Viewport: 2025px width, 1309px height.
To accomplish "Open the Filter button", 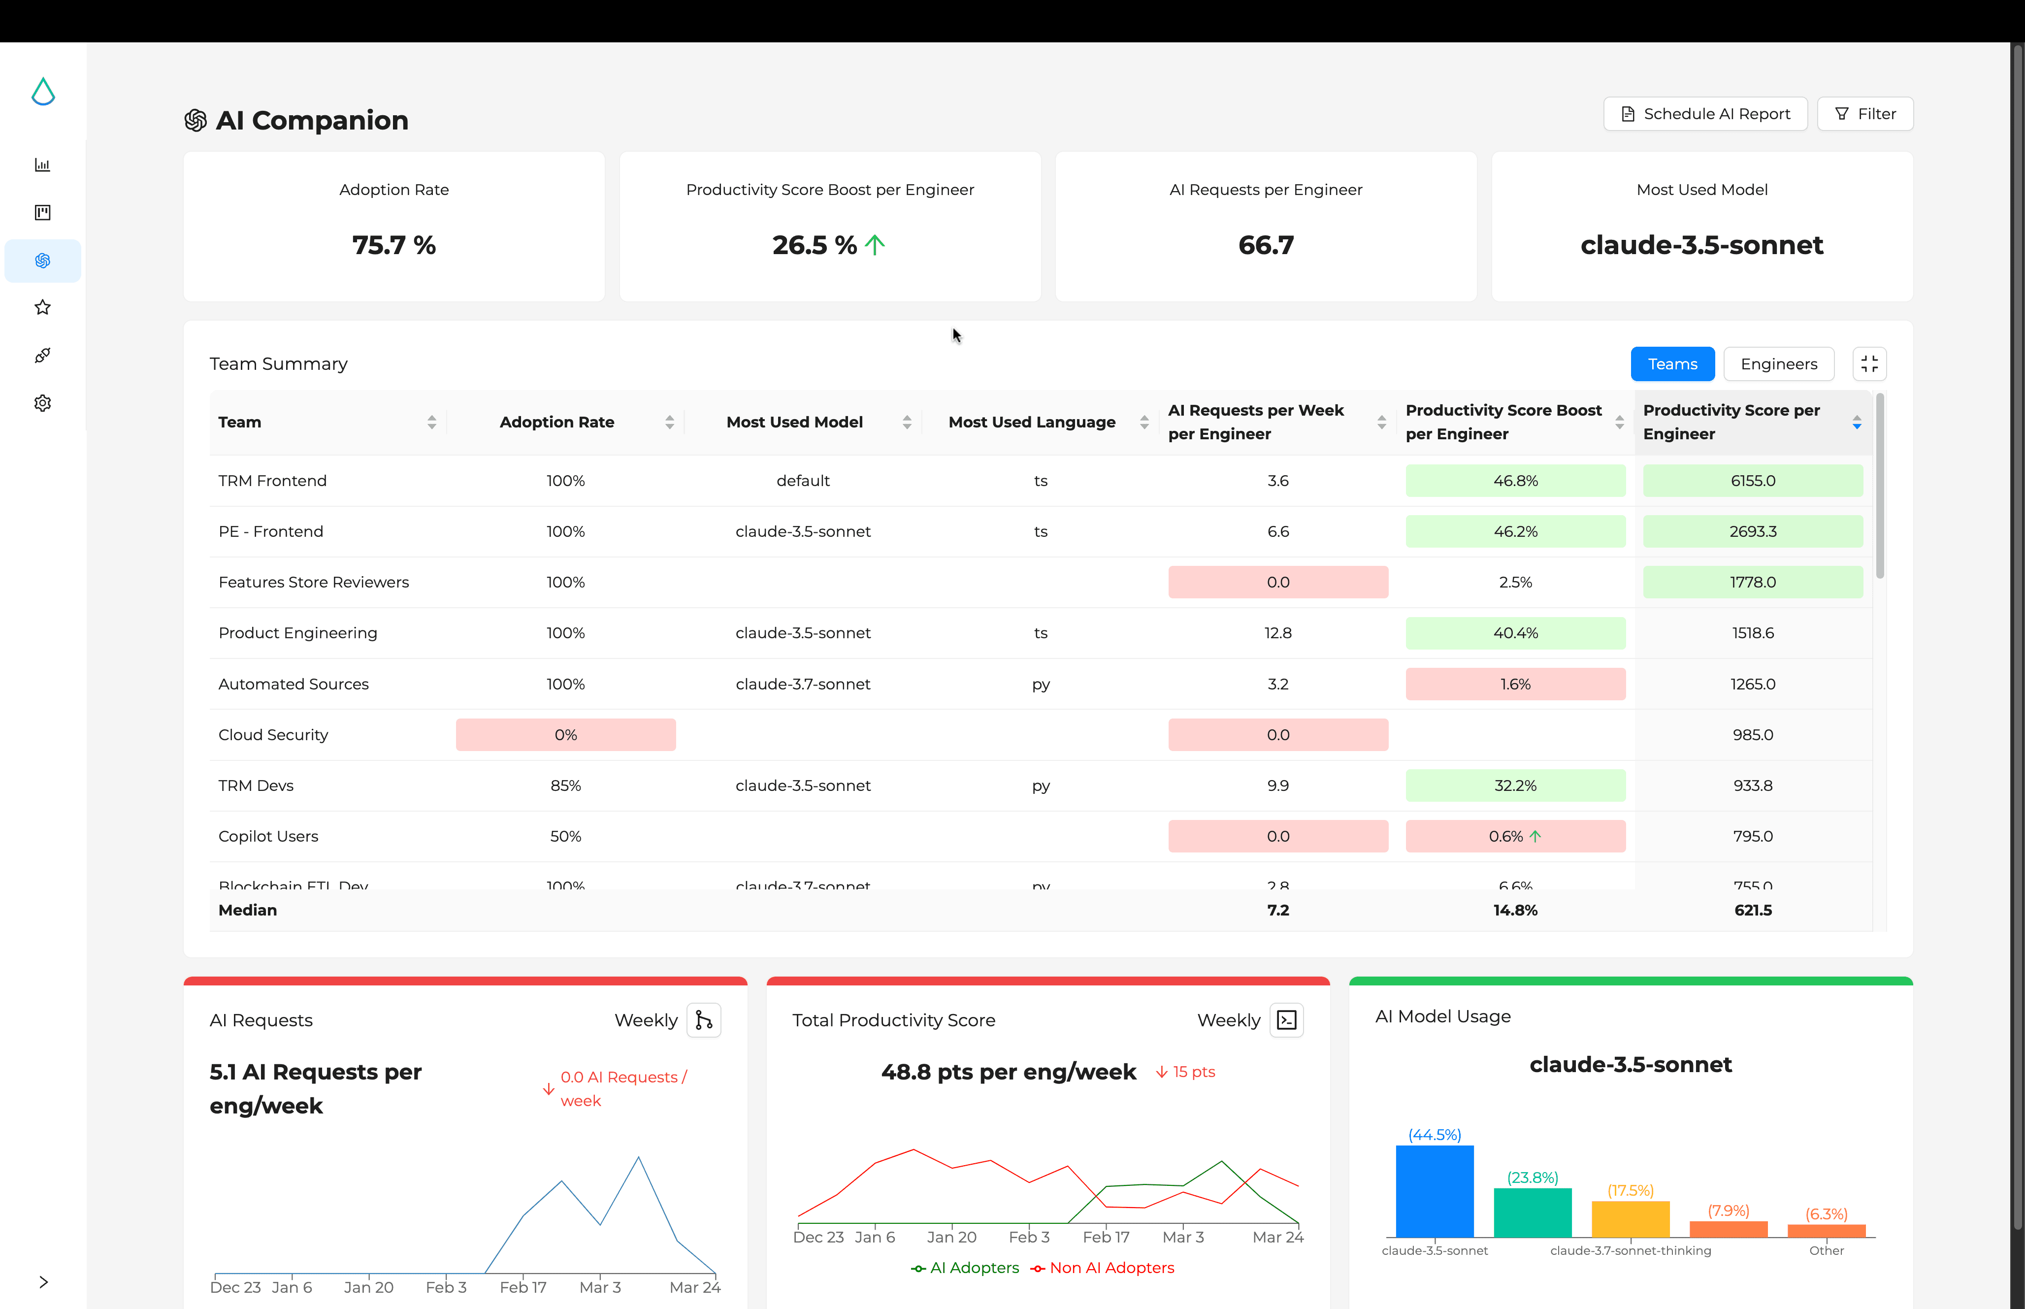I will [x=1864, y=114].
